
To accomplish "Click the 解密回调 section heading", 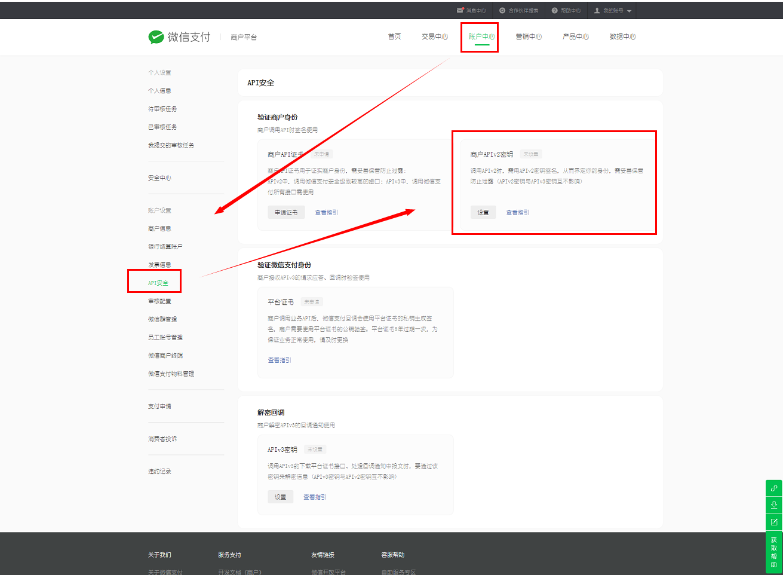I will coord(271,412).
